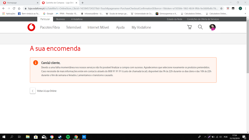
Task: Open Steam from the taskbar
Action: pos(60,137)
